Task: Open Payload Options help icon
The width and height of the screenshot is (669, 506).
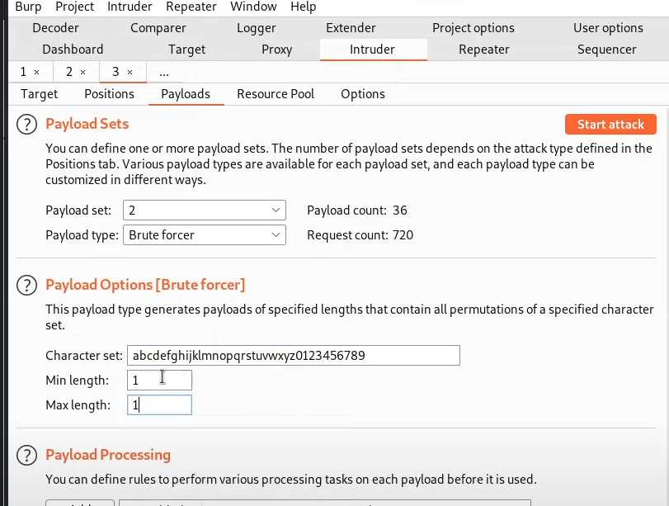Action: coord(26,286)
